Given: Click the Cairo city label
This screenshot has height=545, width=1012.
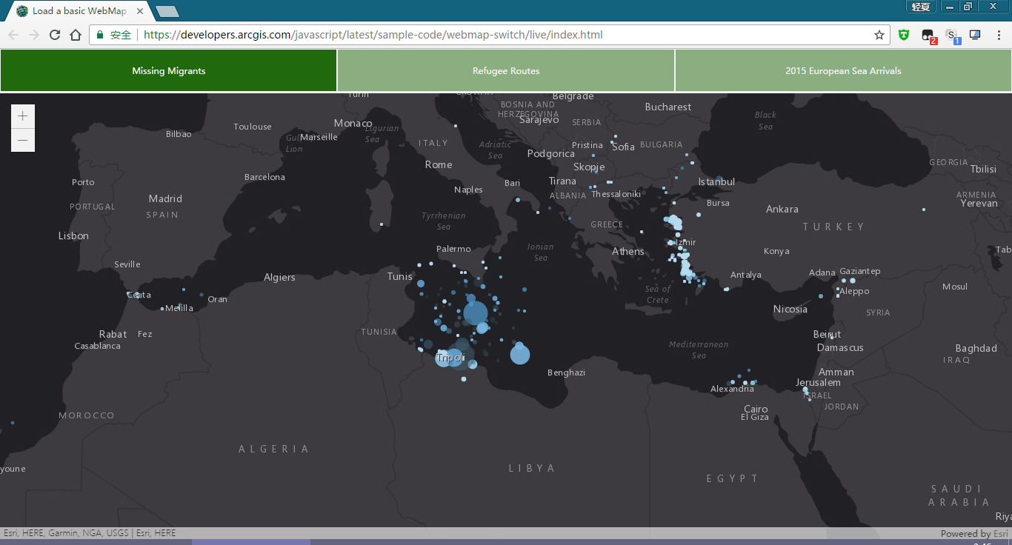Looking at the screenshot, I should 756,409.
